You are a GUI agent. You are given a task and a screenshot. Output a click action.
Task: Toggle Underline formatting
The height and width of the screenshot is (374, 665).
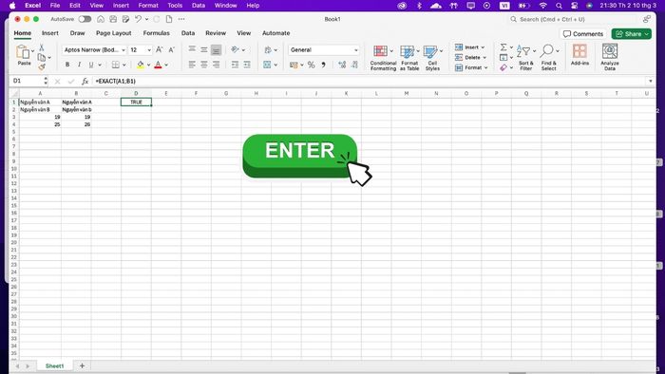91,65
